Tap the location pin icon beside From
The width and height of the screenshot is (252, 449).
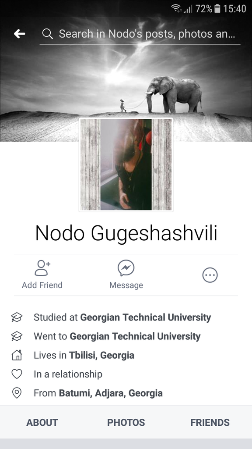[17, 393]
